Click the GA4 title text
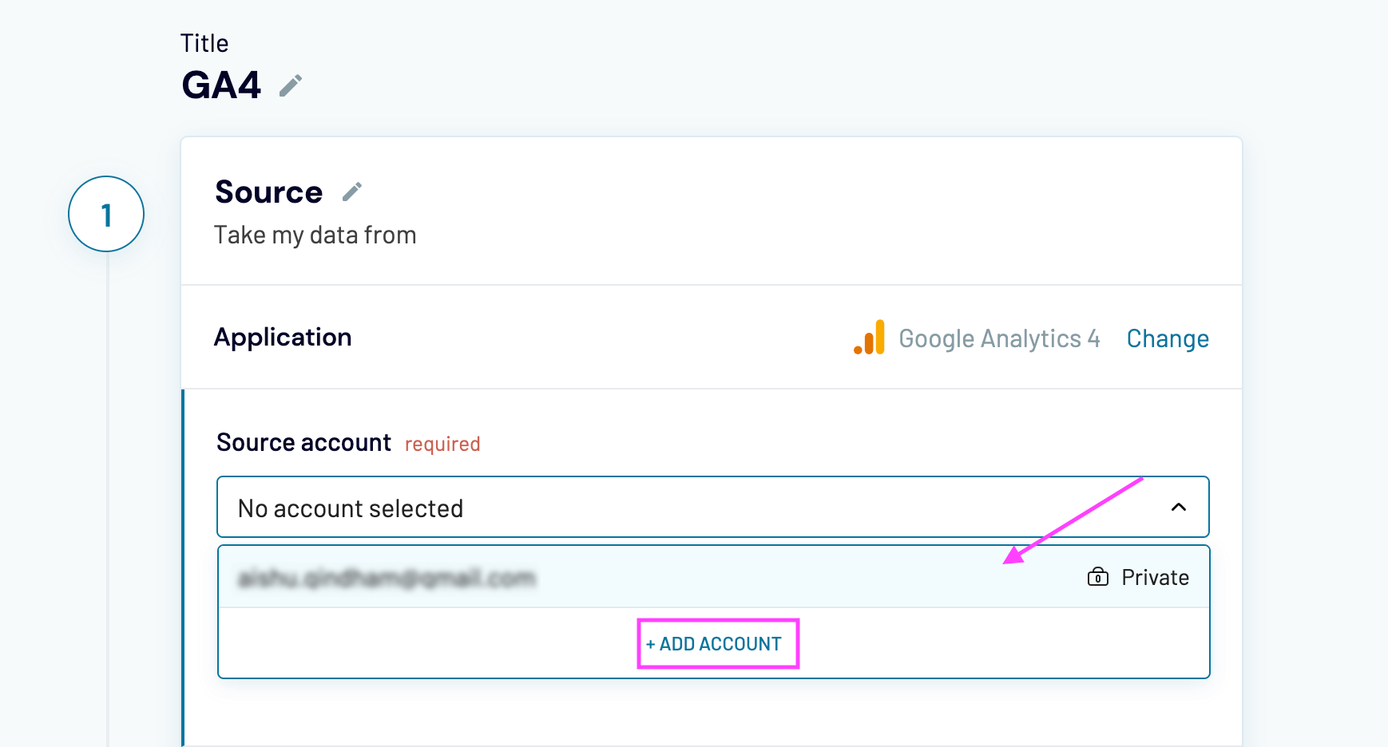1388x747 pixels. pos(221,84)
